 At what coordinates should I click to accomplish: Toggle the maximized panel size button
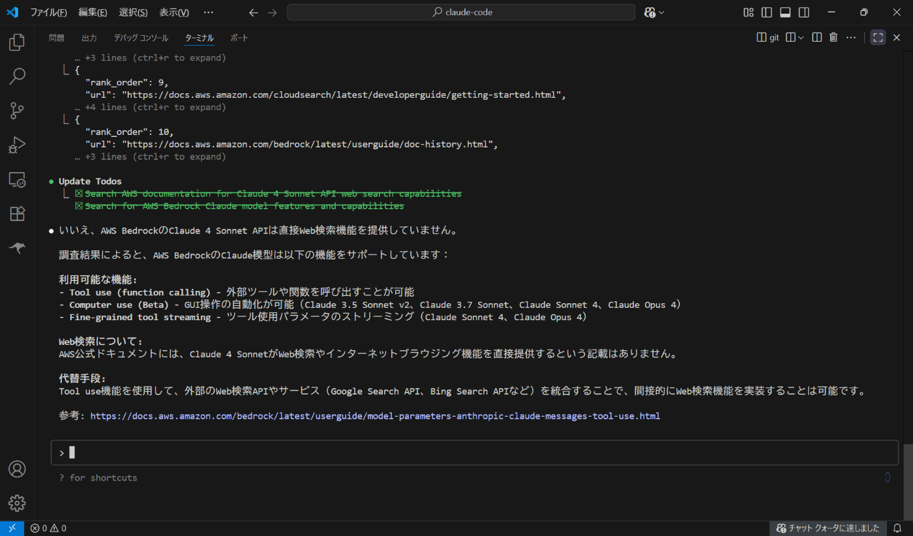(878, 38)
